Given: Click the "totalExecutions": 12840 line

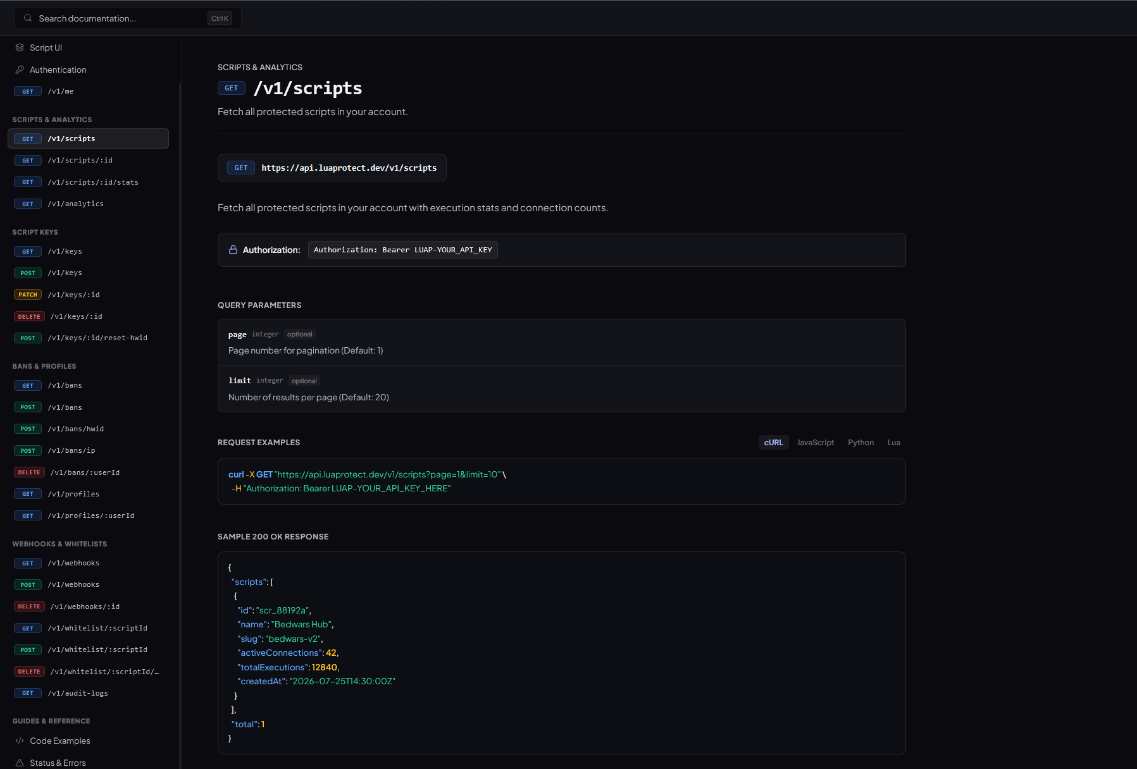Looking at the screenshot, I should pyautogui.click(x=289, y=667).
